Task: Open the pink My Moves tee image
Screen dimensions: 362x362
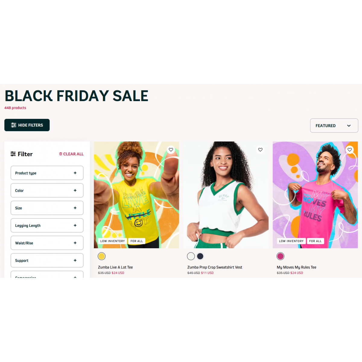Action: pos(315,195)
